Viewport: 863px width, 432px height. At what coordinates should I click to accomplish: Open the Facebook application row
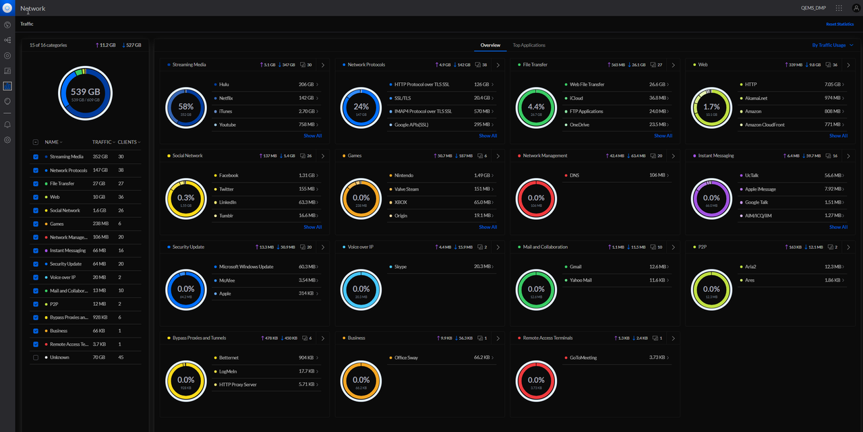[x=267, y=175]
